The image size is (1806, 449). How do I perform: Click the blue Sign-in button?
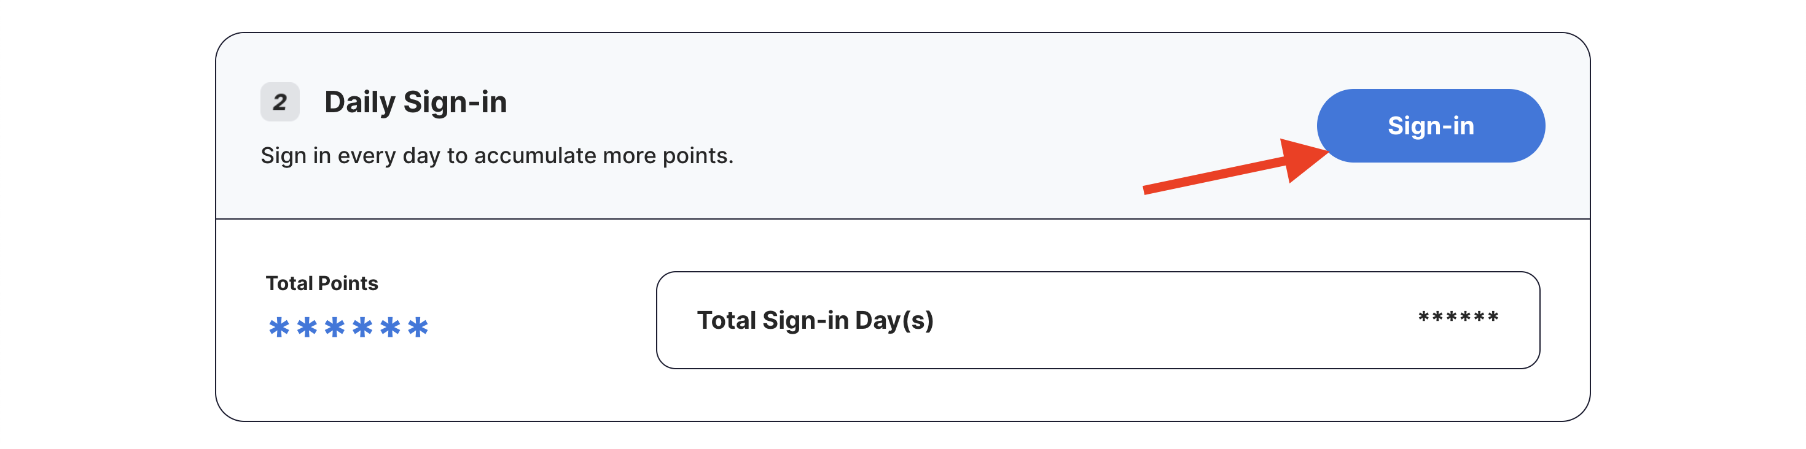[x=1430, y=125]
